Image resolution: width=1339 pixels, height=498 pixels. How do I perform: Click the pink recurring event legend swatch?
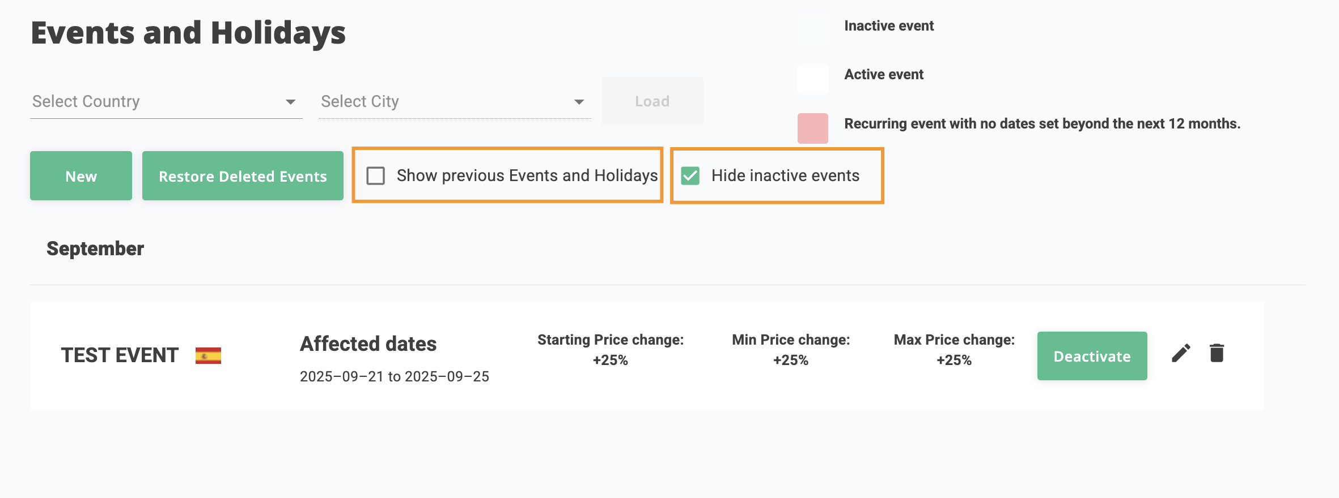(x=812, y=128)
